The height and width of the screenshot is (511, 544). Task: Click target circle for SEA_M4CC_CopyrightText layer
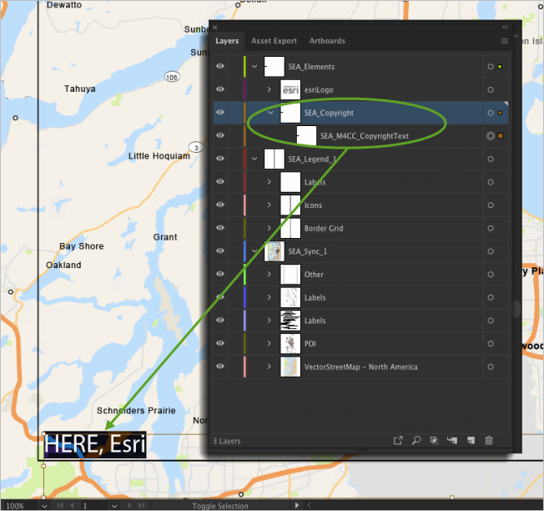tap(490, 135)
